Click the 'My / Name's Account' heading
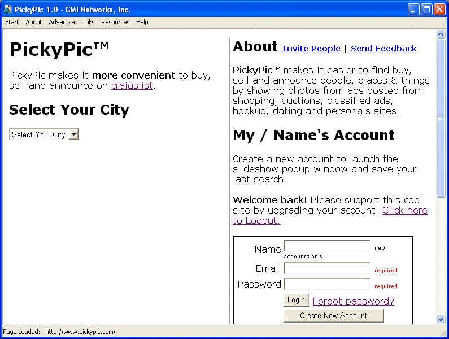Screen dimensions: 449x339 [313, 135]
